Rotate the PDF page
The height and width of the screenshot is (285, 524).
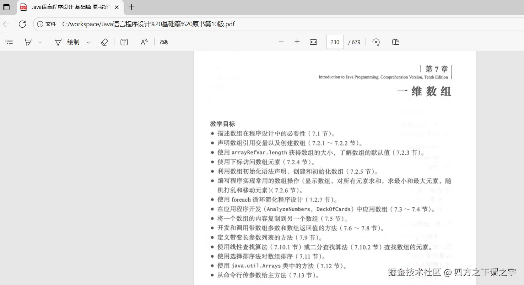[376, 42]
